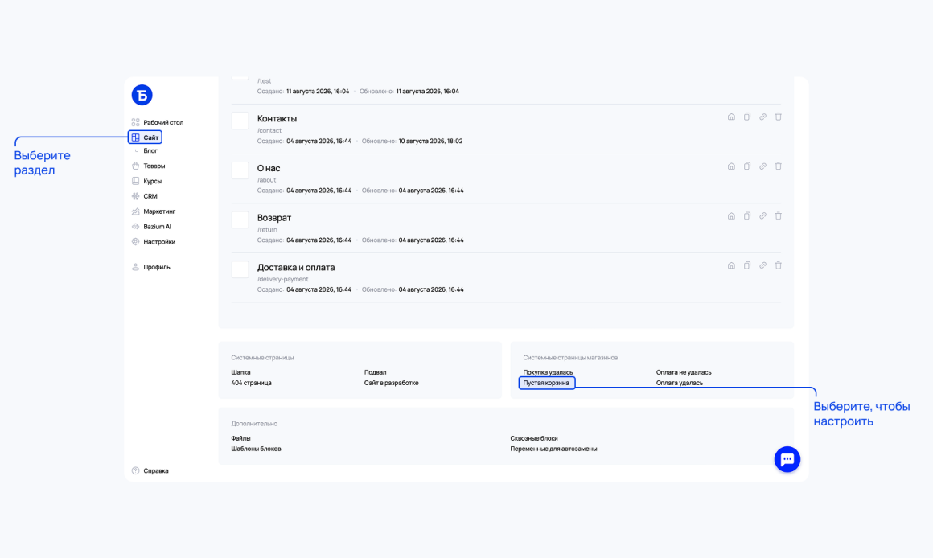Duplicate the О нас page
Screen dimensions: 933x558
(x=746, y=166)
